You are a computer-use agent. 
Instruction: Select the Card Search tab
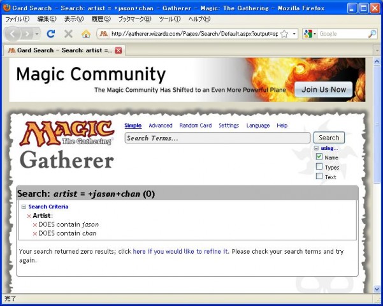click(x=64, y=50)
